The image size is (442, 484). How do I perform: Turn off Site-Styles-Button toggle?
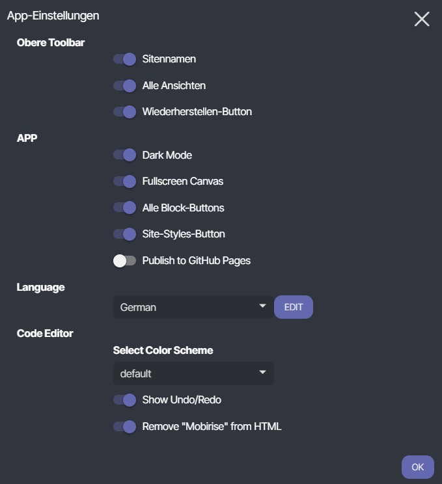tap(124, 234)
